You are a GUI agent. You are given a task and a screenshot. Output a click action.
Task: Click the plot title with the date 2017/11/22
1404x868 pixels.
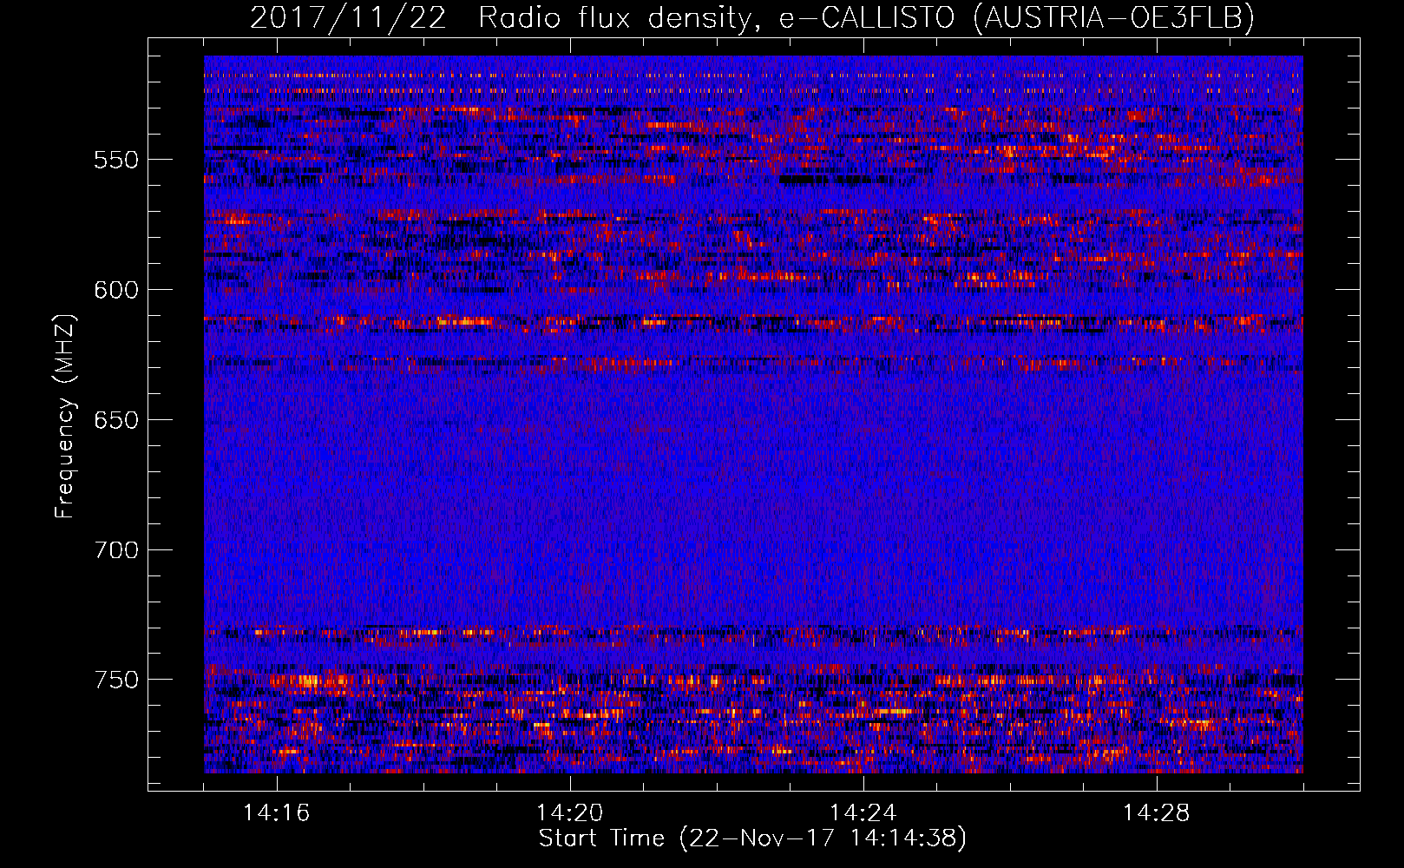(752, 17)
